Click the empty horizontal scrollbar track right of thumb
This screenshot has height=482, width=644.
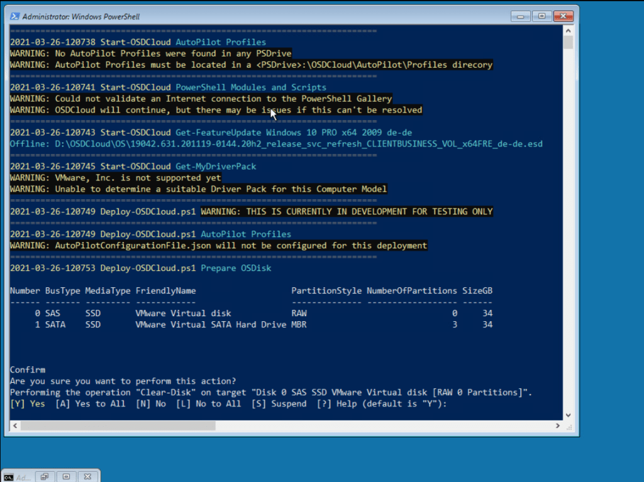pyautogui.click(x=377, y=425)
